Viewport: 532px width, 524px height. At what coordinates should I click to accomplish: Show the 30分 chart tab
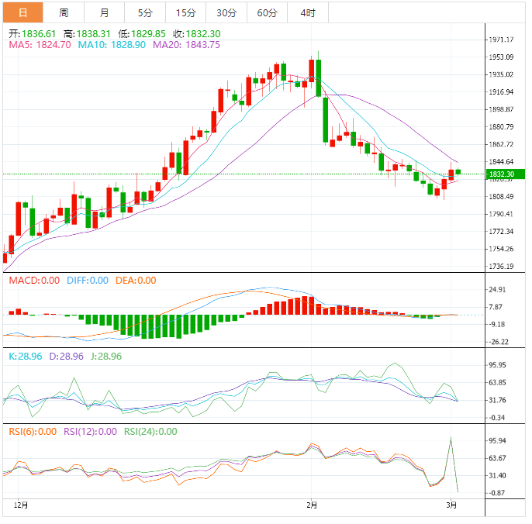click(226, 13)
